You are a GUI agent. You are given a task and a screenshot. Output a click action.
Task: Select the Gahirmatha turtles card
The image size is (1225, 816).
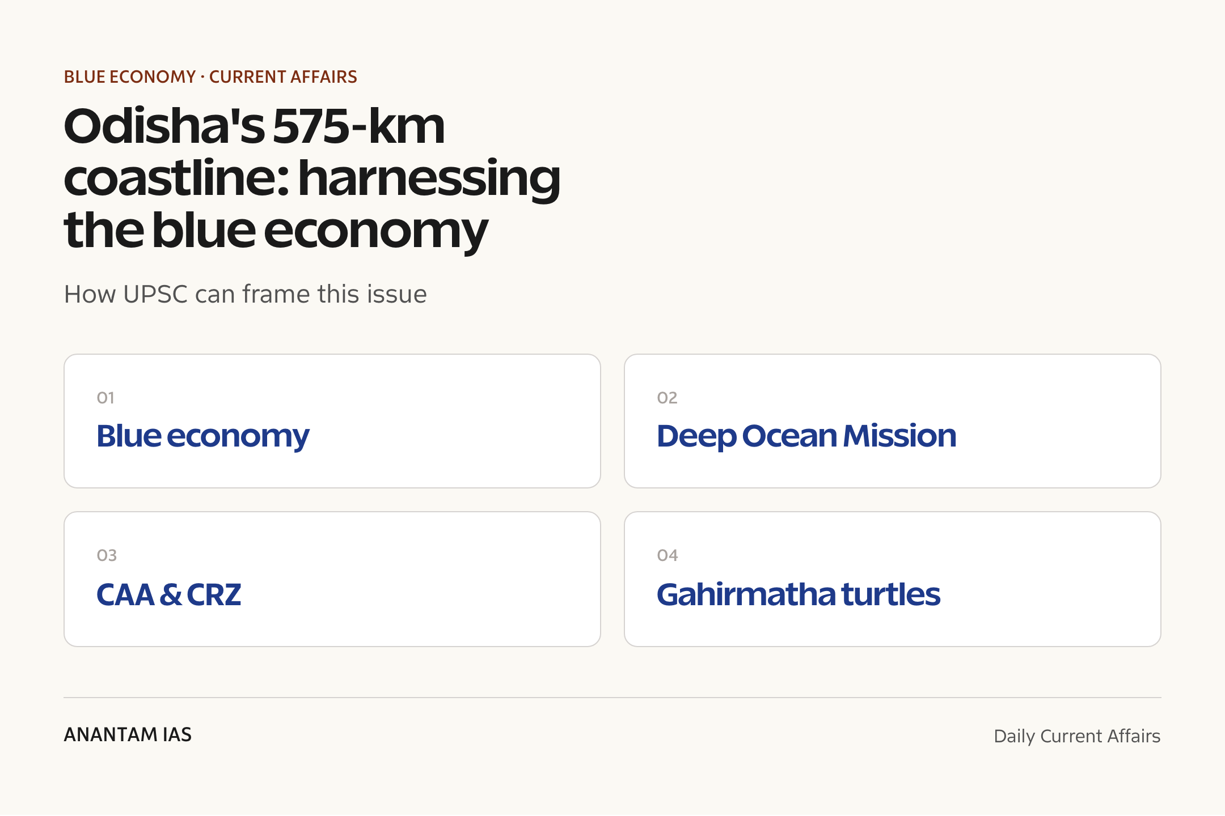[x=893, y=579]
